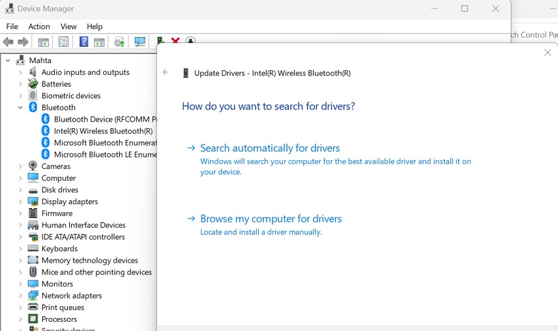Click the Biometric devices fingerprint icon
Screen dimensions: 558x331
pyautogui.click(x=33, y=96)
